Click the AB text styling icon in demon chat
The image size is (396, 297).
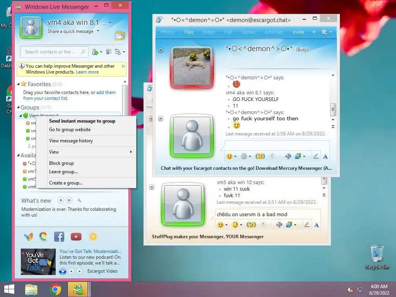pyautogui.click(x=288, y=156)
